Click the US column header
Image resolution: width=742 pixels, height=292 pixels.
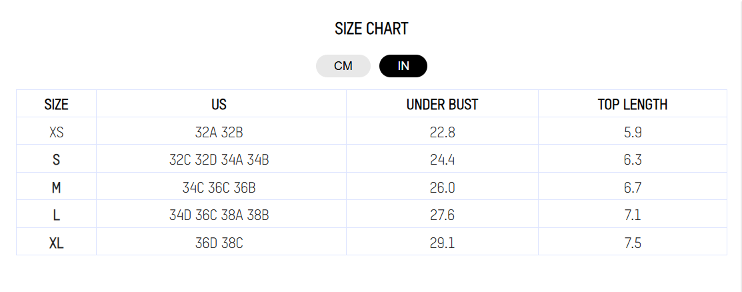(x=219, y=104)
